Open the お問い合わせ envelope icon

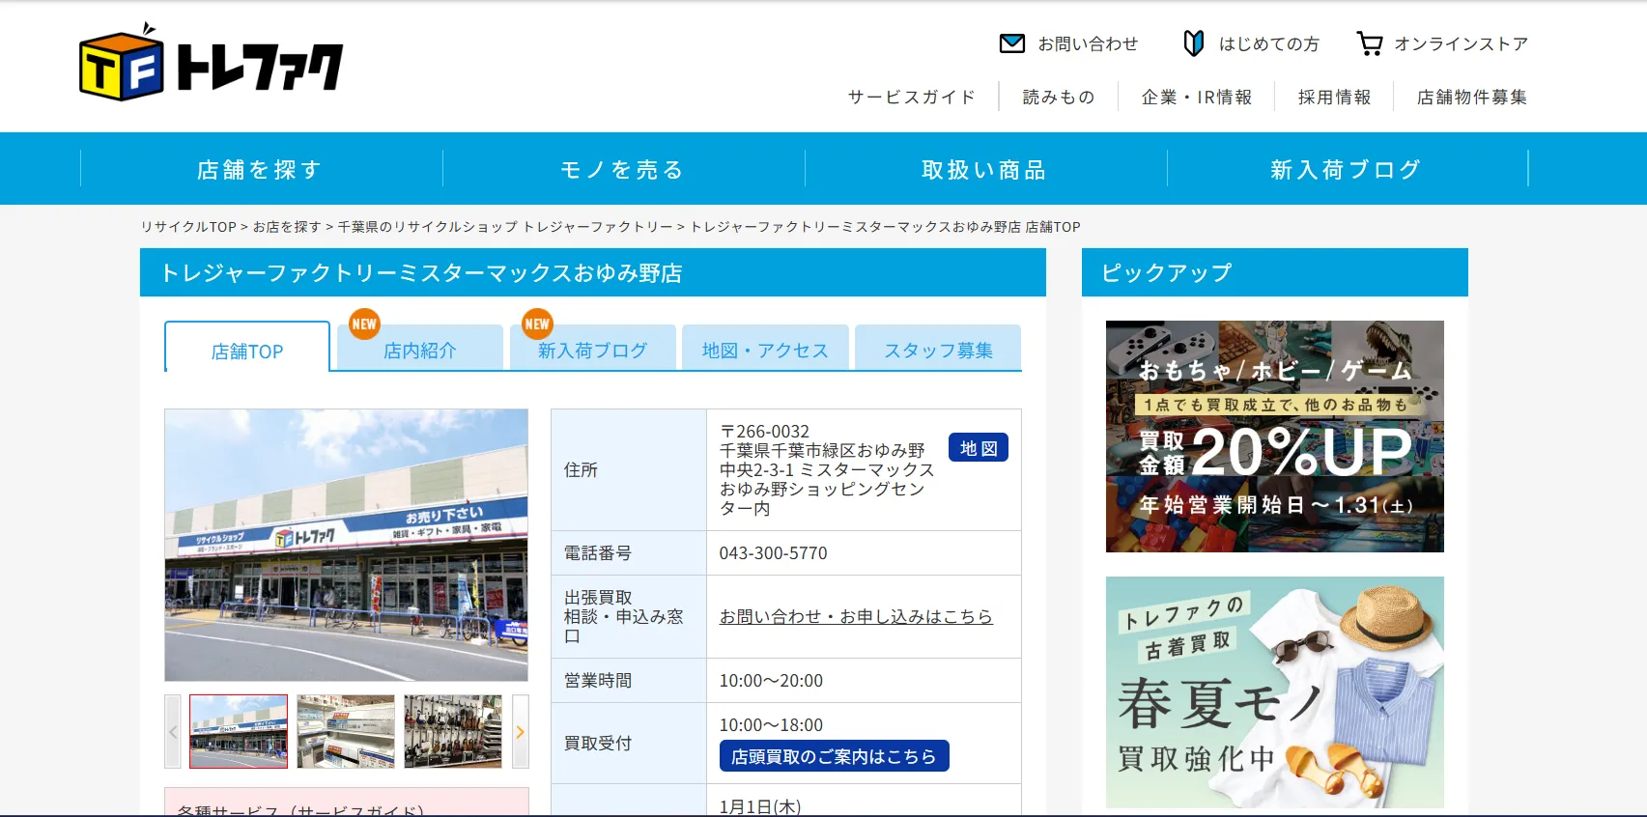(x=1011, y=43)
